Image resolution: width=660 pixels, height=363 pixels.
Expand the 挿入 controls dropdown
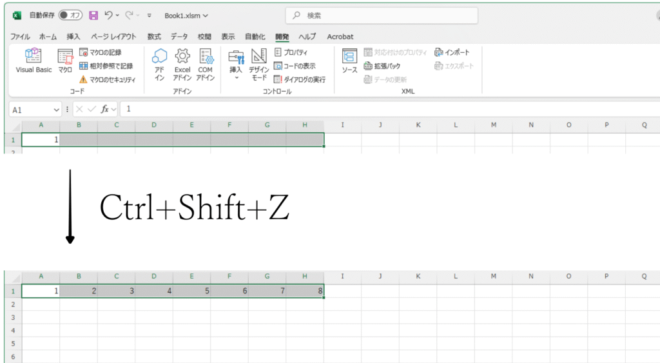pyautogui.click(x=236, y=77)
